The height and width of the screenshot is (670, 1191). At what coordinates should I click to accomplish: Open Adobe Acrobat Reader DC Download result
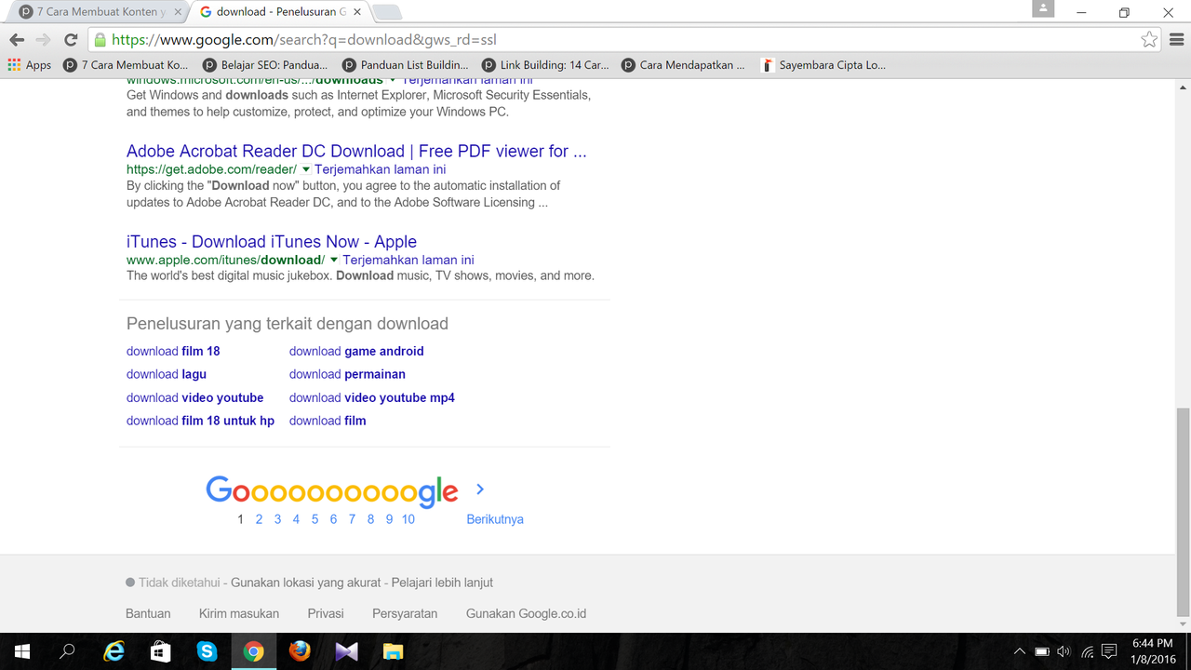pos(356,151)
